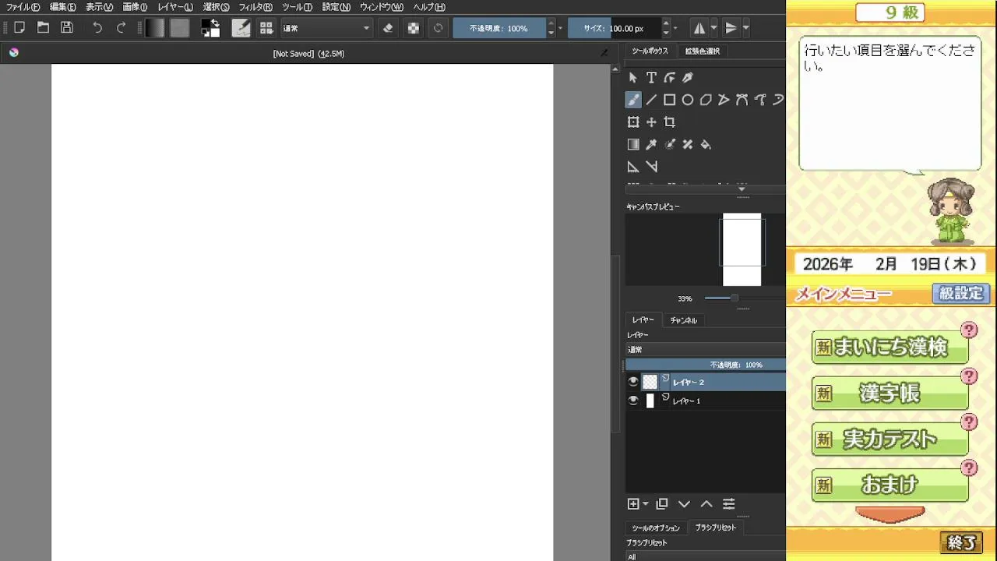This screenshot has width=997, height=561.
Task: Select the color sampler eyedropper tool
Action: [x=651, y=144]
